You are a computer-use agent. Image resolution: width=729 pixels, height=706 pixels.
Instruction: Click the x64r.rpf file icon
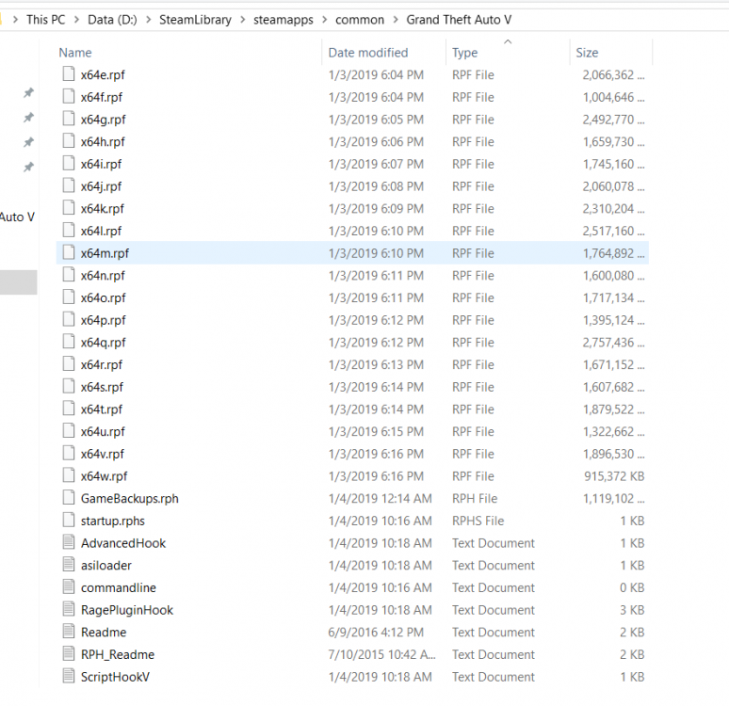tap(69, 364)
